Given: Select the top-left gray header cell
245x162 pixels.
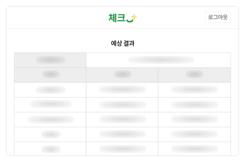Looking at the screenshot, I should [50, 60].
